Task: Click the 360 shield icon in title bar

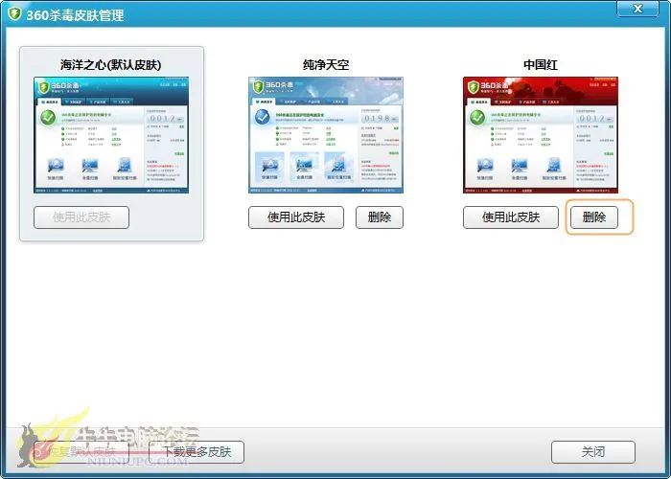Action: coord(14,13)
